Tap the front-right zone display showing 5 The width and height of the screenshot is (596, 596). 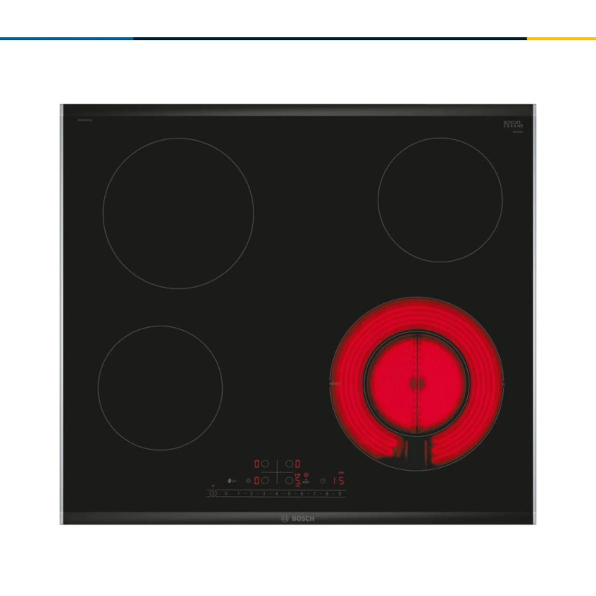coord(298,481)
